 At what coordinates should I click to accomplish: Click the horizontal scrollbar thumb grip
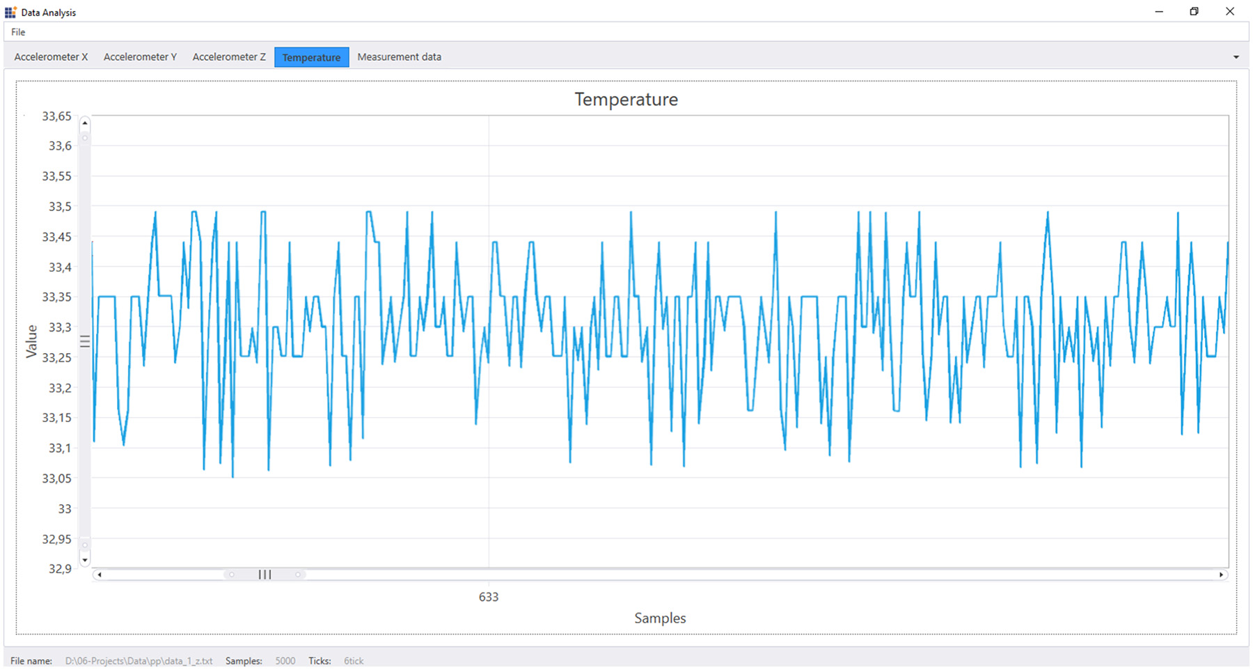[x=265, y=575]
